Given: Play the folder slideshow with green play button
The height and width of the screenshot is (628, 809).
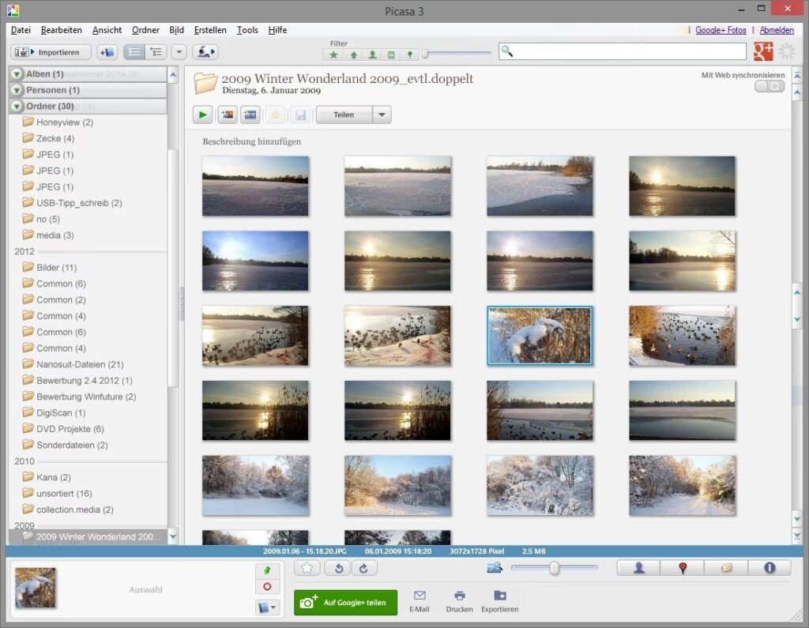Looking at the screenshot, I should click(x=203, y=115).
